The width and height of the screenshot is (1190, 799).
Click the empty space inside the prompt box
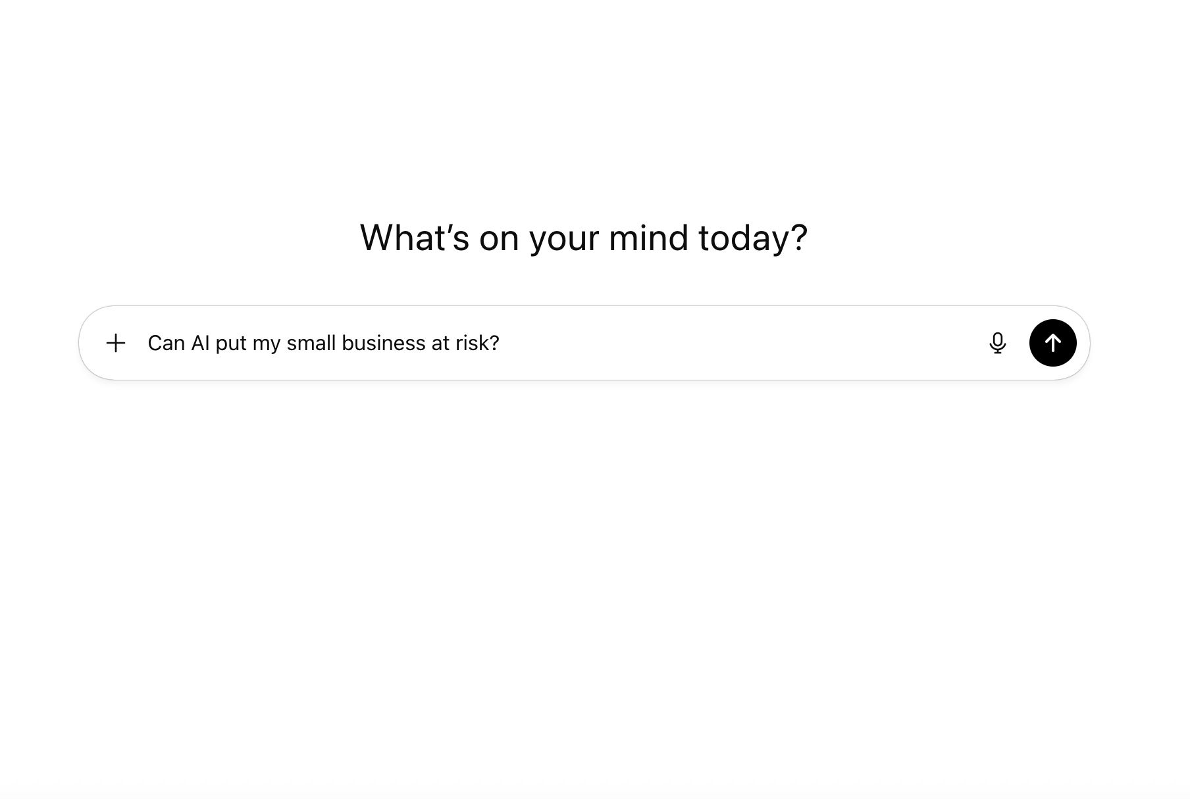[724, 343]
